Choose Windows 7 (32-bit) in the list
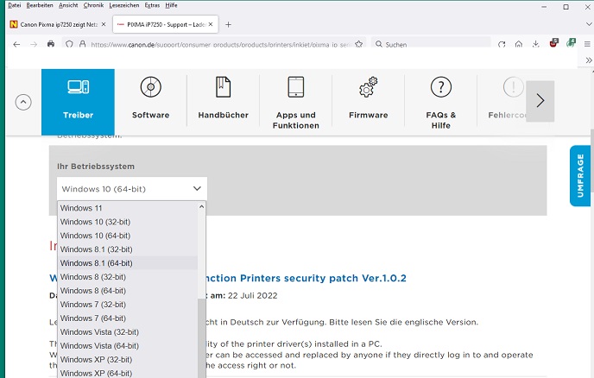Viewport: 594px width, 378px height. click(93, 304)
